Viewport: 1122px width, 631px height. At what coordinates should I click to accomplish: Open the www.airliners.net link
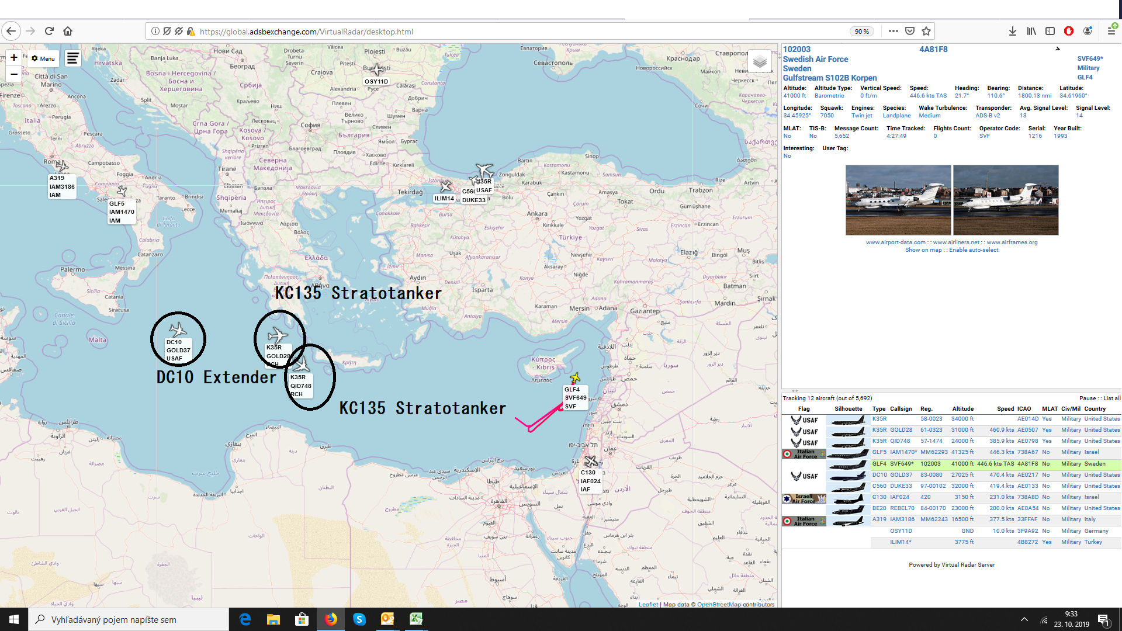[956, 242]
